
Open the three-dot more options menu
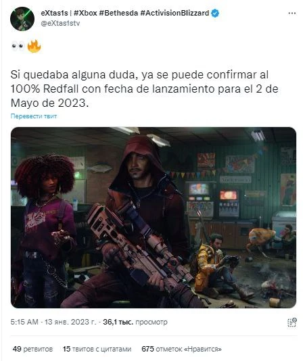pos(292,14)
